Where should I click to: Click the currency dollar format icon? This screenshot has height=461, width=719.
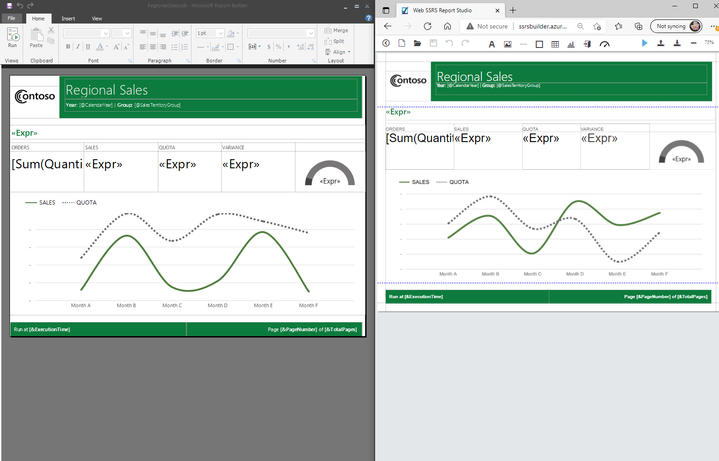tap(269, 47)
